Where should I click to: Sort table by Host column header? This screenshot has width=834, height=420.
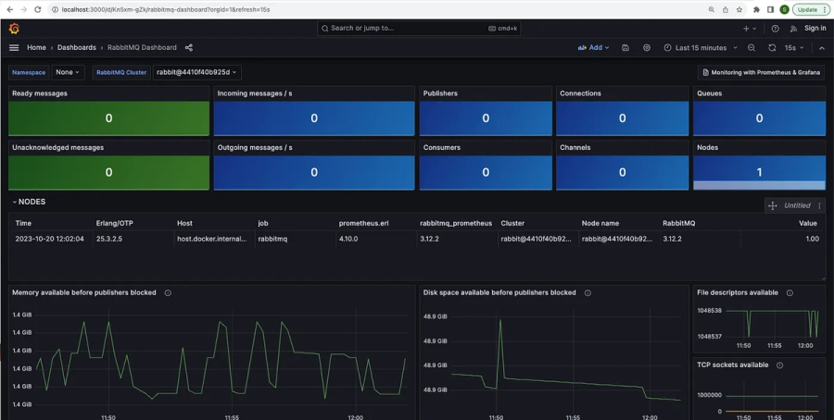click(184, 224)
